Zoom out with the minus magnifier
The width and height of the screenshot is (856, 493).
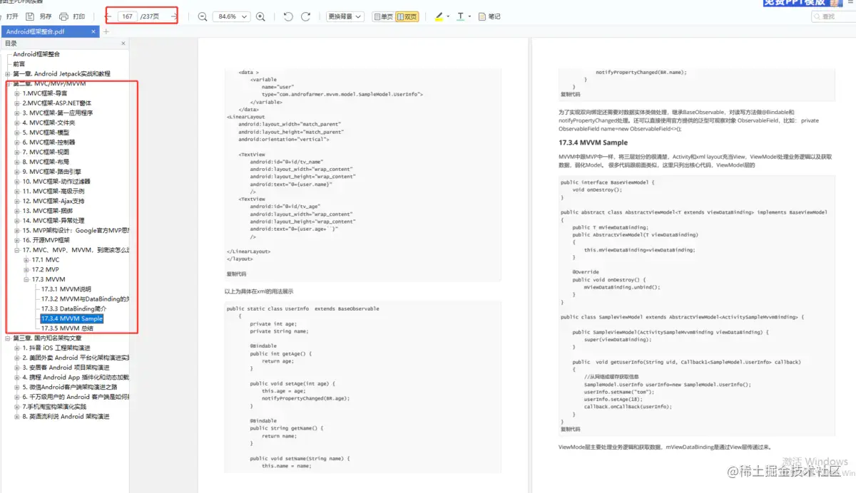[203, 16]
